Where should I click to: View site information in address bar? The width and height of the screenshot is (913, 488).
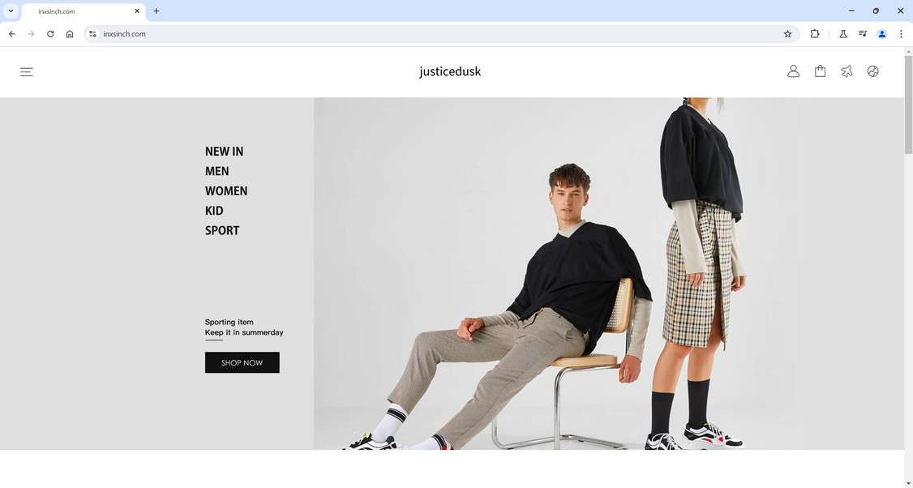click(x=92, y=34)
